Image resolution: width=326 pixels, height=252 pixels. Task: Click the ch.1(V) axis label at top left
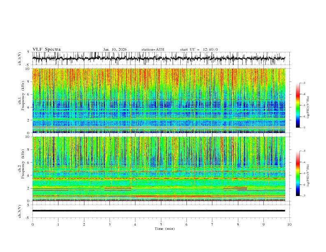tap(19, 59)
